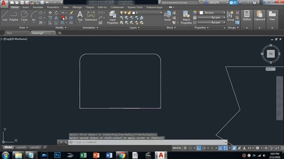Screen dimensions: 284x159
Task: Click the Move tool in Modify panel
Action: coord(50,13)
